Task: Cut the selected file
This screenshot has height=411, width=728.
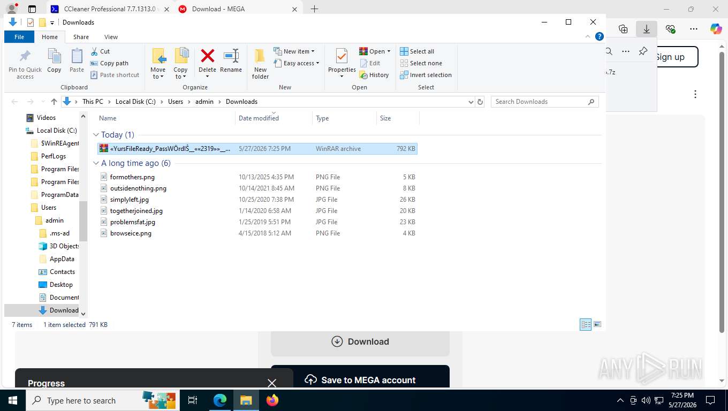Action: pos(100,51)
